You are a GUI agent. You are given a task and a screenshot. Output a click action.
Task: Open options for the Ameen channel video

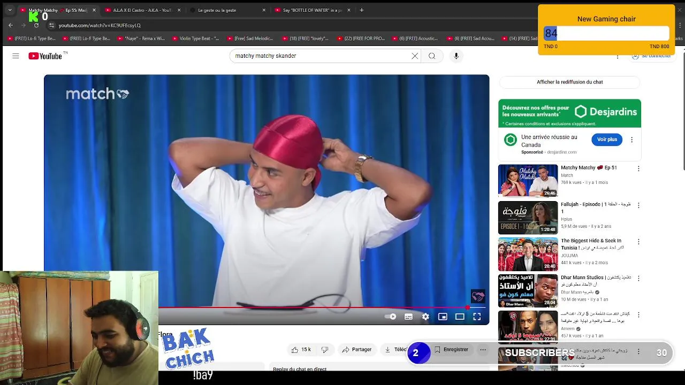(x=638, y=315)
